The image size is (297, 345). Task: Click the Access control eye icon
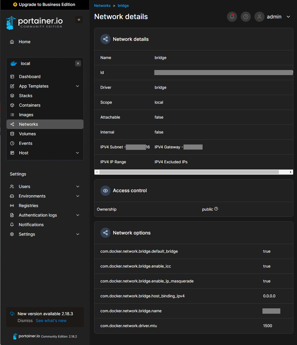[x=105, y=191]
